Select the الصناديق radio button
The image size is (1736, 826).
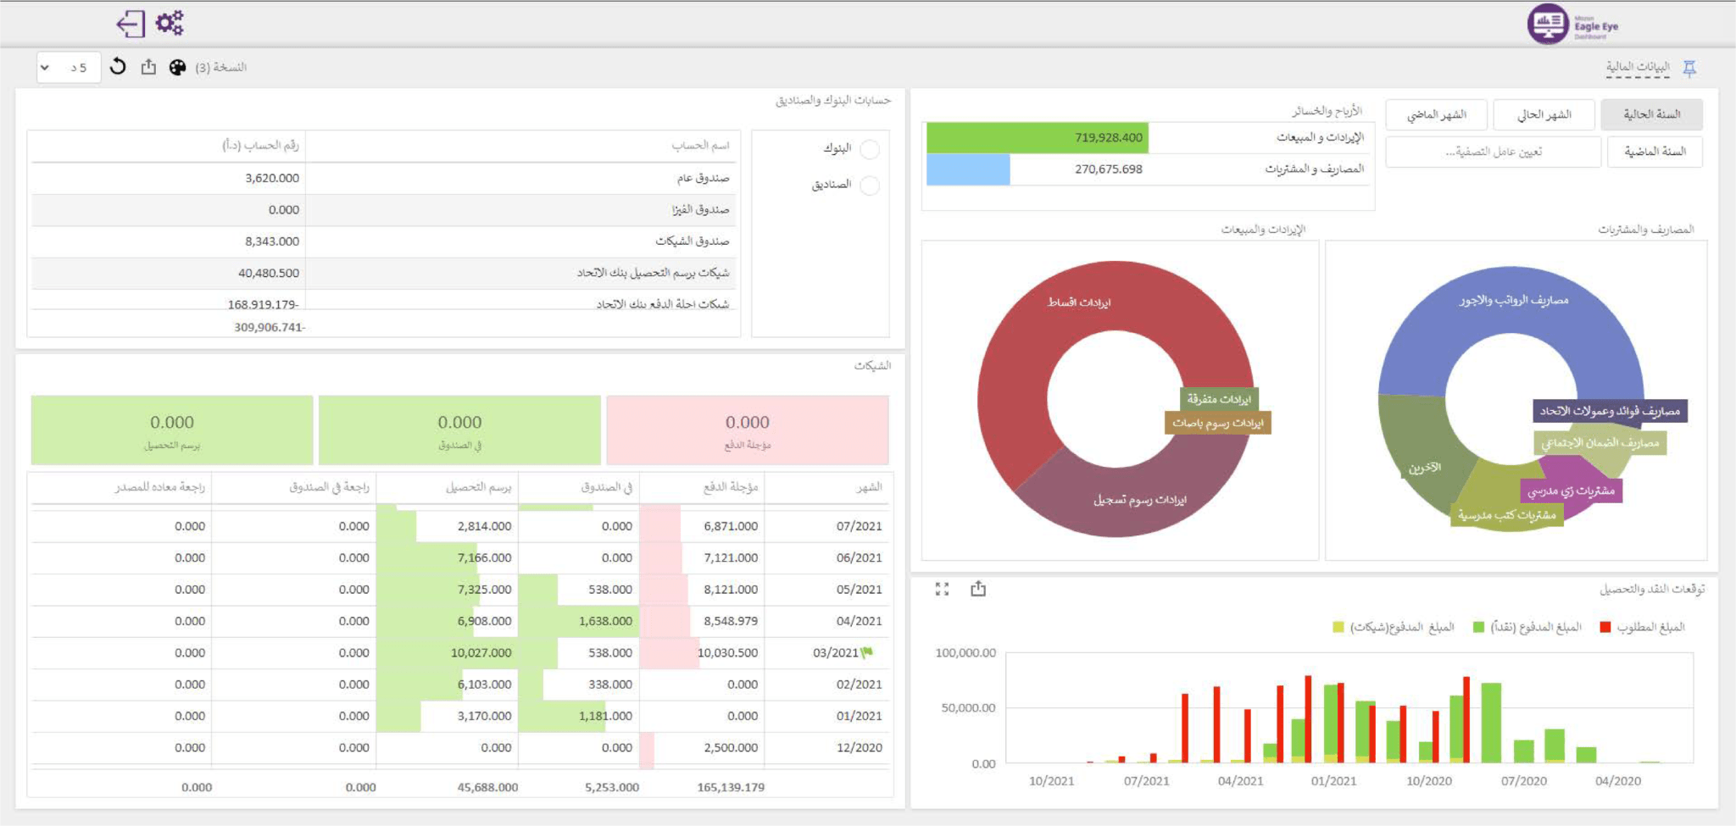[870, 185]
